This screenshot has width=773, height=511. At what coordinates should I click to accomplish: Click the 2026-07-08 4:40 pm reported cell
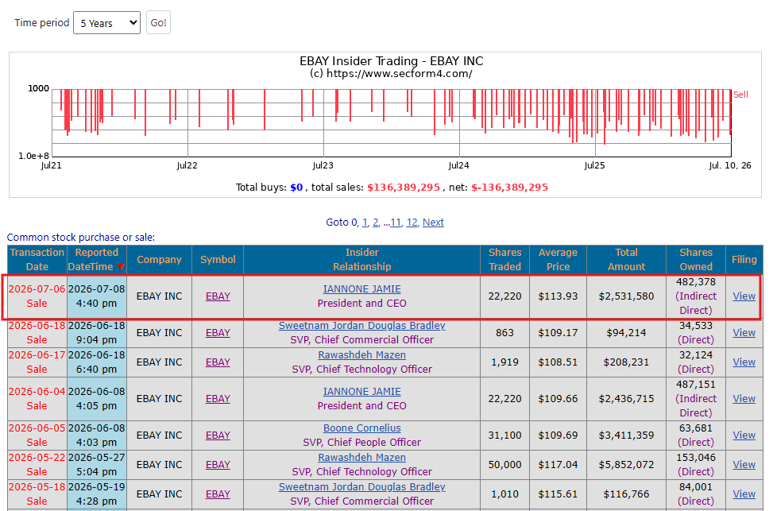97,296
